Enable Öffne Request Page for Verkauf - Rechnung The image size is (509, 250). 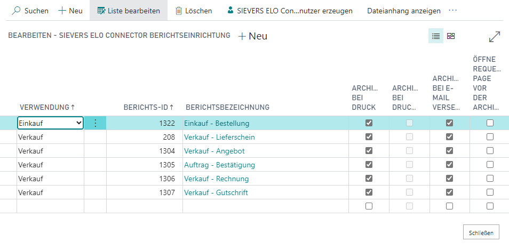(x=490, y=179)
